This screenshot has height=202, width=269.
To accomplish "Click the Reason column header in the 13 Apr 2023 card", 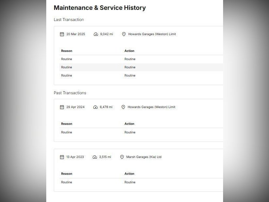I will click(x=67, y=174).
